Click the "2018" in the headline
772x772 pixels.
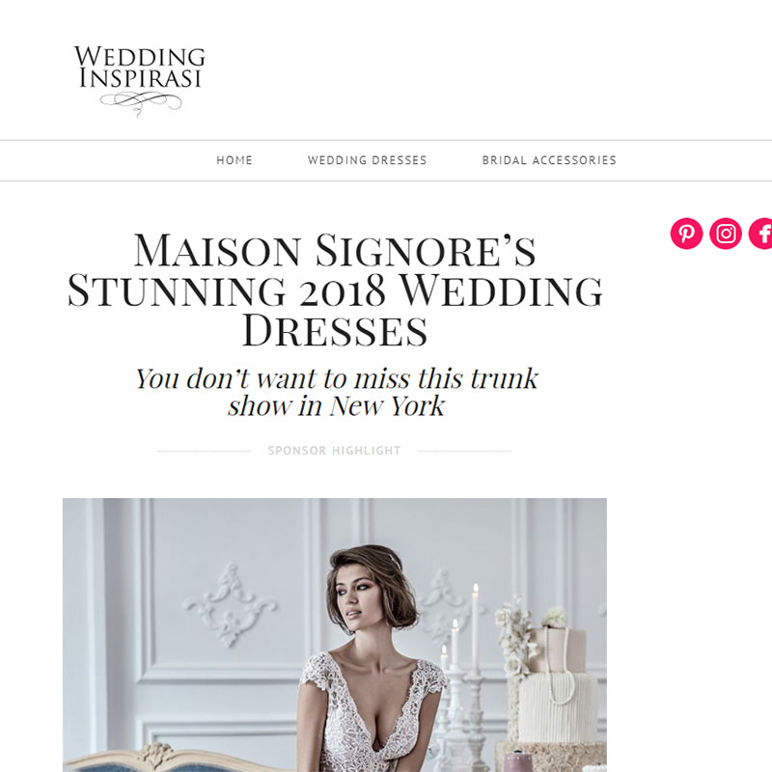click(342, 291)
